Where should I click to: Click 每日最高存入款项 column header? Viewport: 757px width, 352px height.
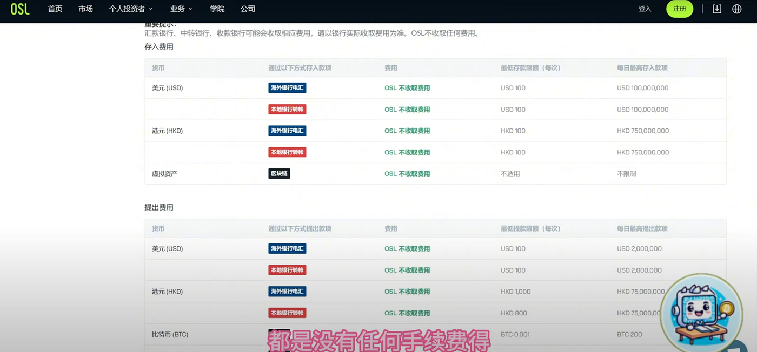642,68
